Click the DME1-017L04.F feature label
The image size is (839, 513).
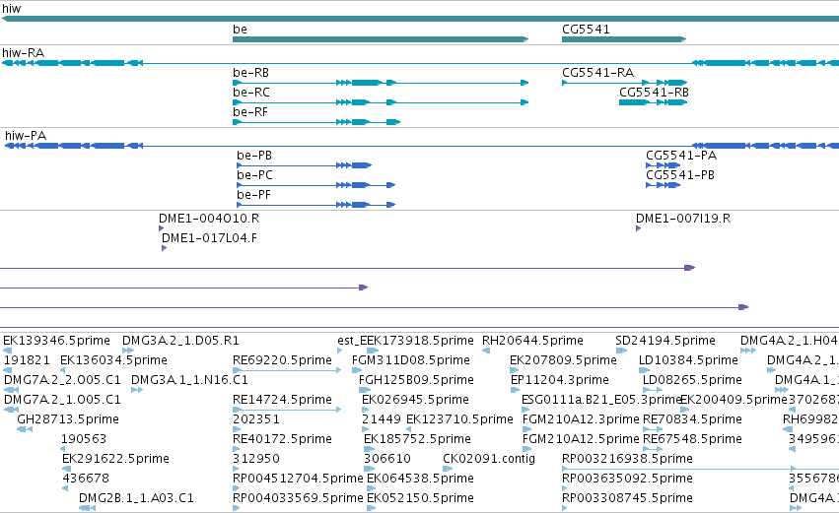(x=209, y=238)
